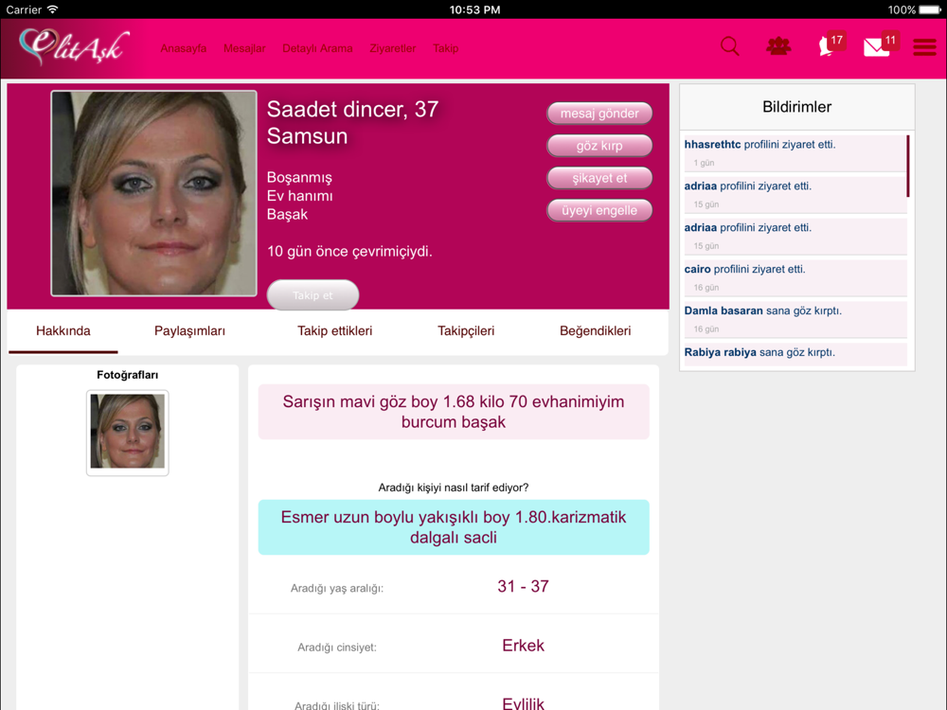Click the Aradığı cinsiyet label
The image size is (947, 710).
click(336, 648)
